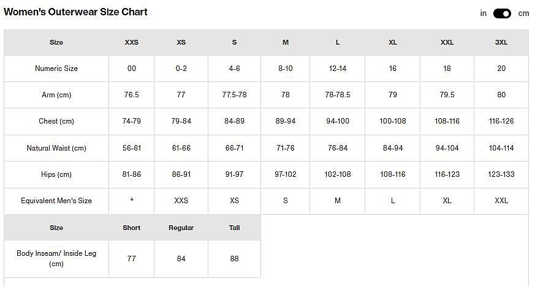Click the "in" unit label
This screenshot has height=287, width=543.
coord(484,13)
